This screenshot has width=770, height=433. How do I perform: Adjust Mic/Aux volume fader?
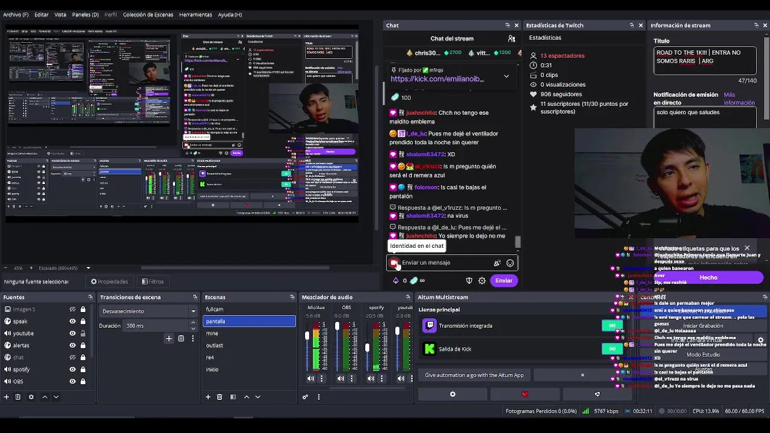click(307, 335)
